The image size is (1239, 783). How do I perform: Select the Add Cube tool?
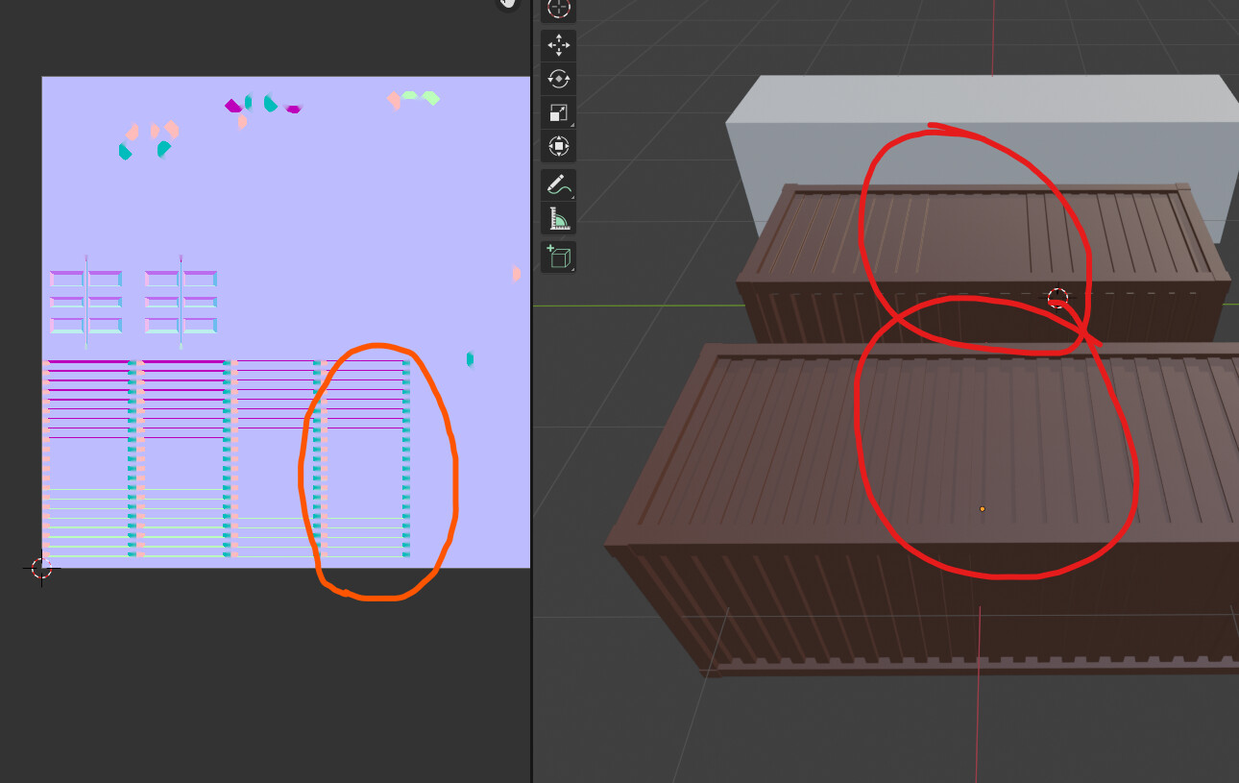pos(558,257)
